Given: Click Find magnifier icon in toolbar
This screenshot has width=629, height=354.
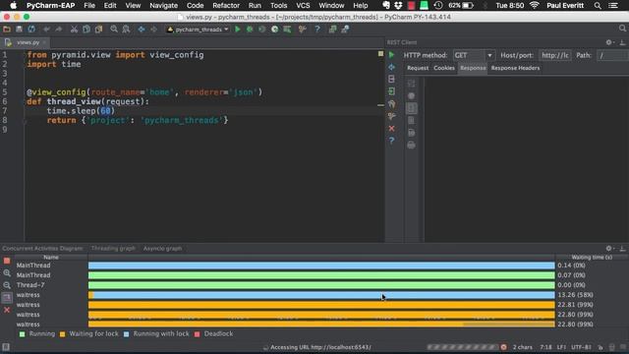Looking at the screenshot, I should (114, 29).
